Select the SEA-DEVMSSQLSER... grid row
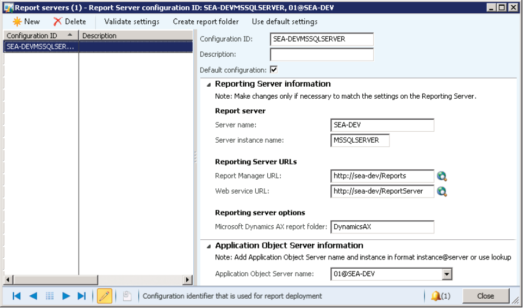Image resolution: width=523 pixels, height=308 pixels. 98,47
